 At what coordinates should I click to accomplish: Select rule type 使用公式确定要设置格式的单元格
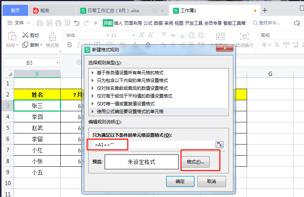pyautogui.click(x=158, y=111)
